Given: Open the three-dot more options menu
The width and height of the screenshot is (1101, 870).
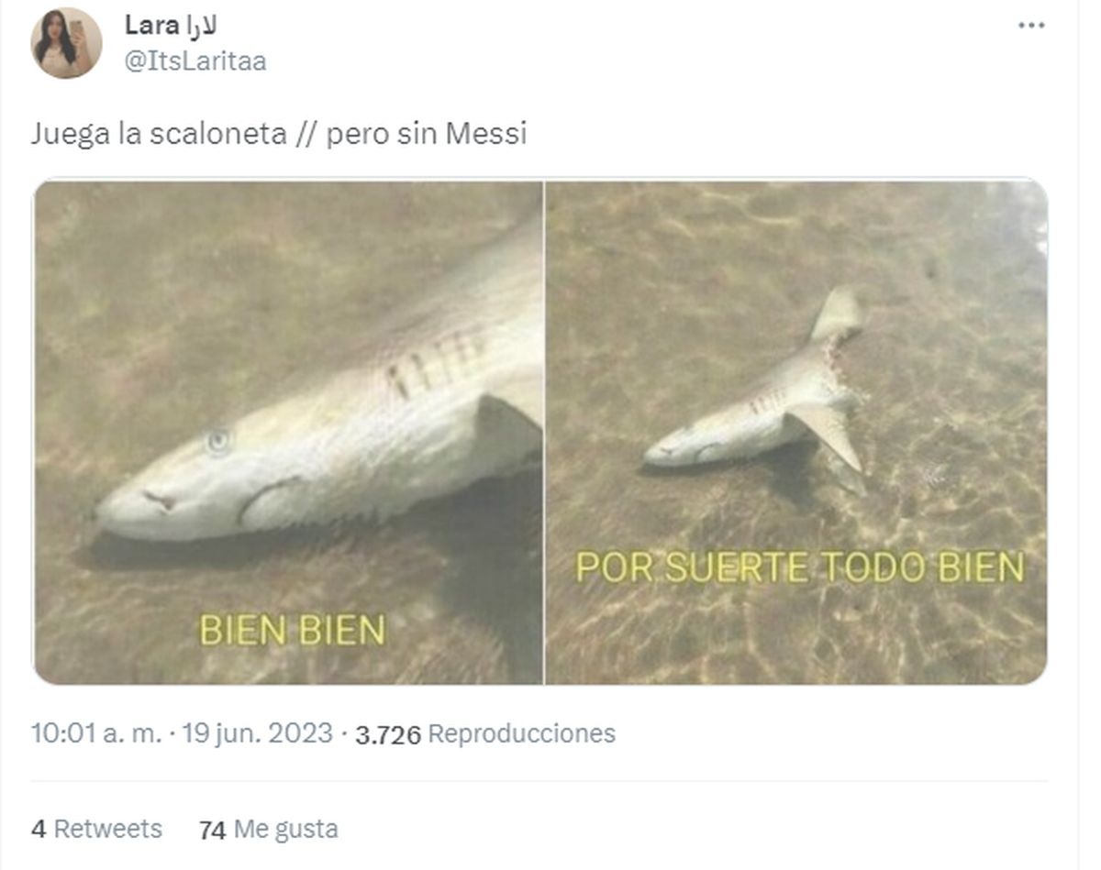Looking at the screenshot, I should 1031,26.
